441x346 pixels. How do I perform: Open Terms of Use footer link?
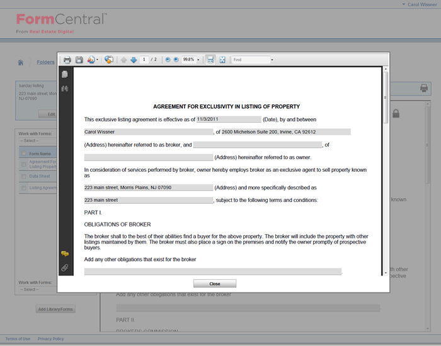[x=18, y=338]
